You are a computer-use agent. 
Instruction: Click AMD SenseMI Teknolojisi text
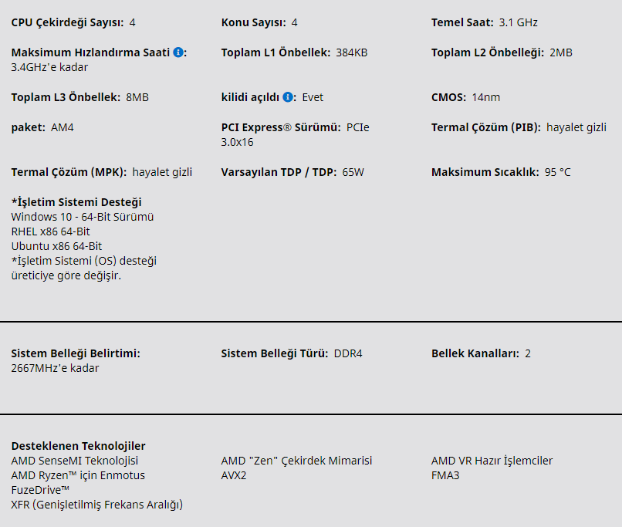click(75, 461)
